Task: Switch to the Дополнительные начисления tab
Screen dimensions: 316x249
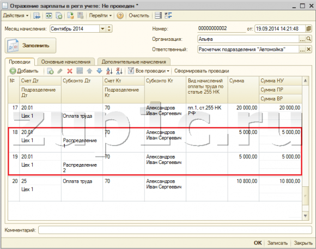Action: (134, 62)
